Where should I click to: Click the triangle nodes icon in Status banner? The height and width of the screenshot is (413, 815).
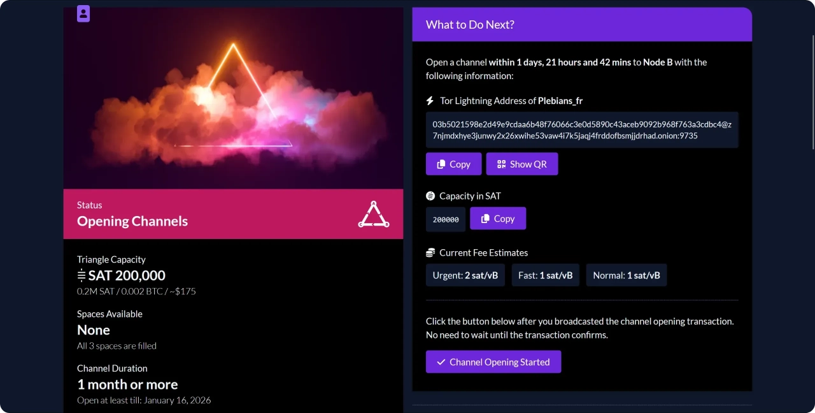[x=374, y=215]
